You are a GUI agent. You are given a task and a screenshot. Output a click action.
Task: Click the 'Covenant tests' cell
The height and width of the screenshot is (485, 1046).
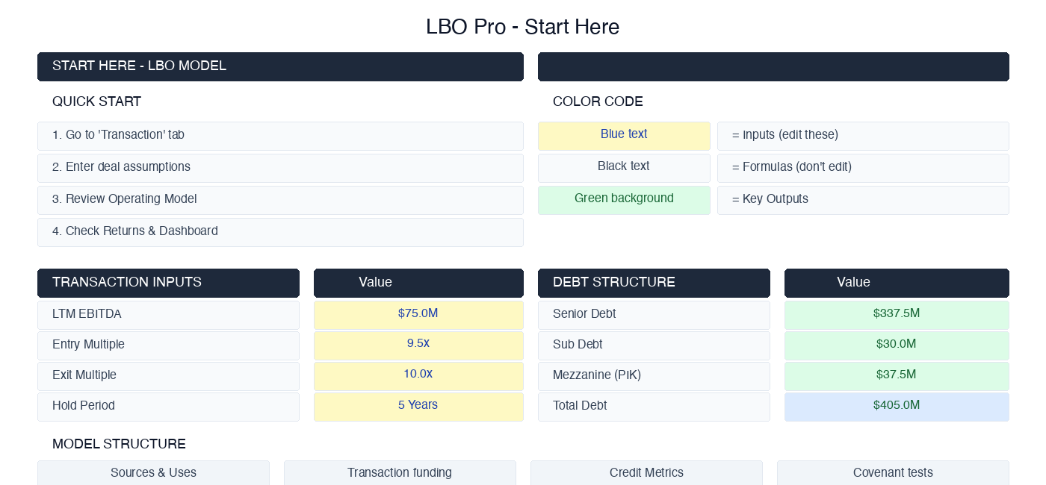coord(893,473)
